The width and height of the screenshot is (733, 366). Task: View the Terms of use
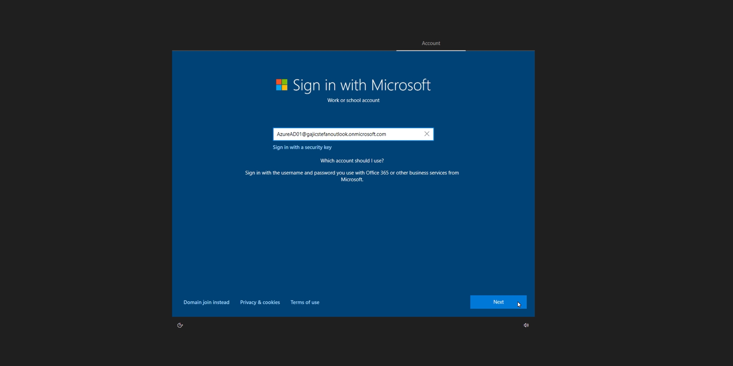[305, 302]
